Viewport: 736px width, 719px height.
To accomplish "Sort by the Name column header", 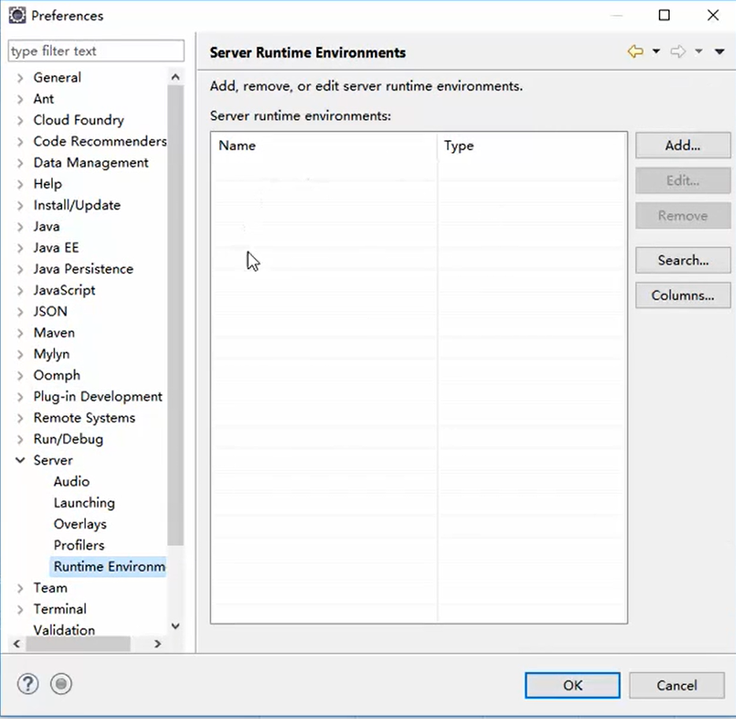I will [x=324, y=146].
